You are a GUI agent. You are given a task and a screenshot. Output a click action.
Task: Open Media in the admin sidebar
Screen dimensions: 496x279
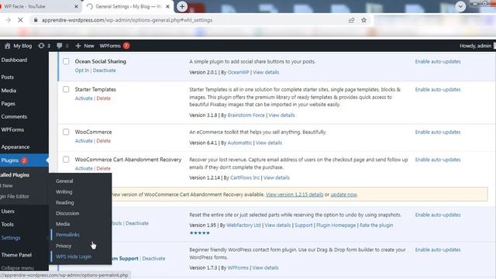[9, 91]
